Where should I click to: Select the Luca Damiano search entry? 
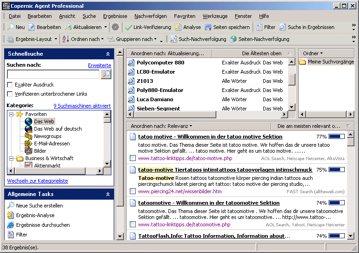[155, 99]
